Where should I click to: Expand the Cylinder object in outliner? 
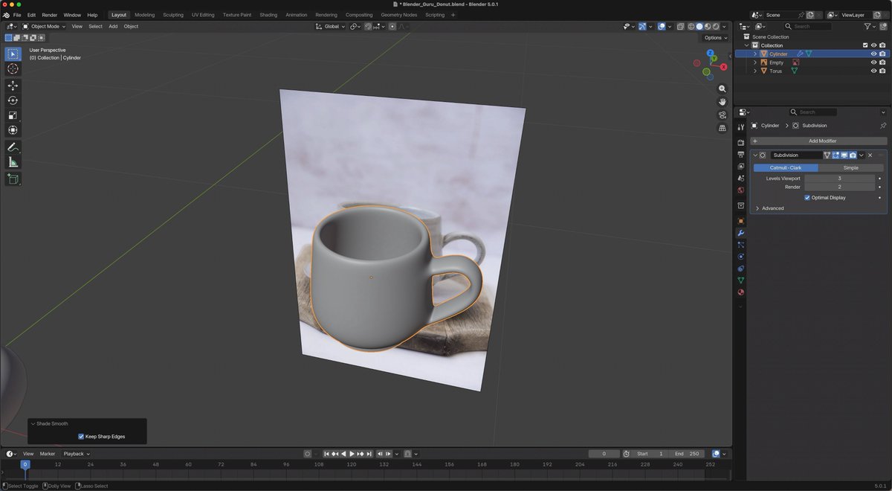tap(755, 54)
